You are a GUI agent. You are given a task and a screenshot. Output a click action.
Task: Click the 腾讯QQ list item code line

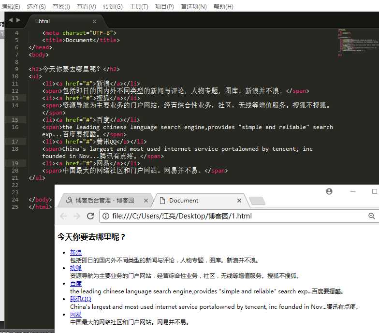[94, 142]
